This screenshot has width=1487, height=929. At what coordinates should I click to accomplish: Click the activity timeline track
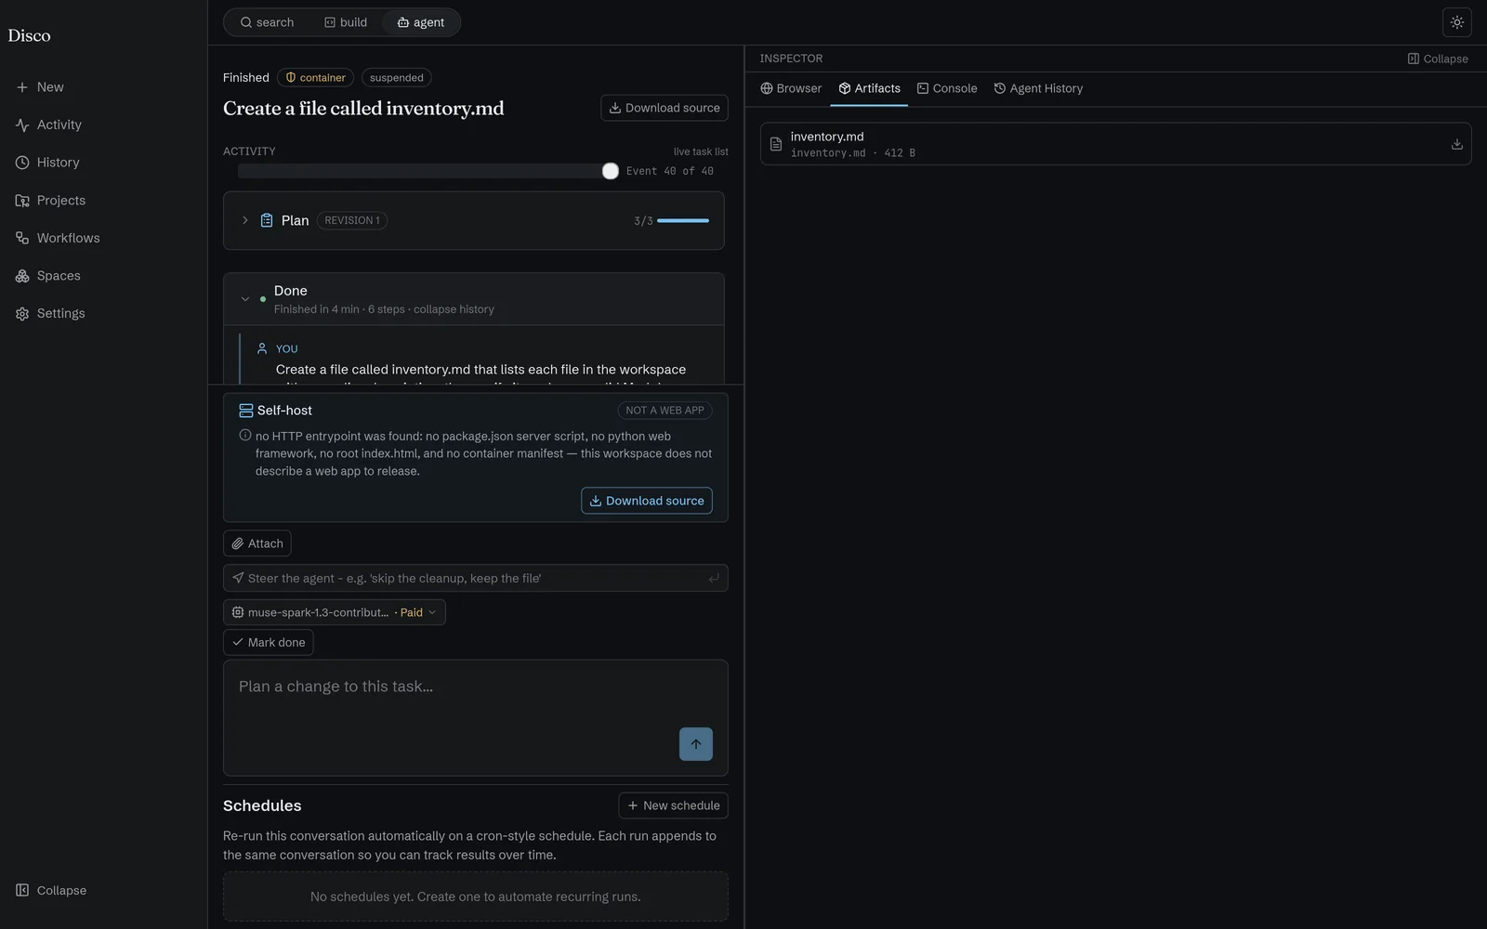click(x=424, y=171)
